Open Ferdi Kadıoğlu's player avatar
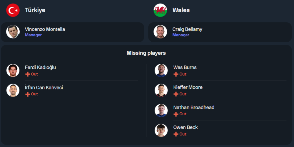The image size is (294, 147). 13,70
